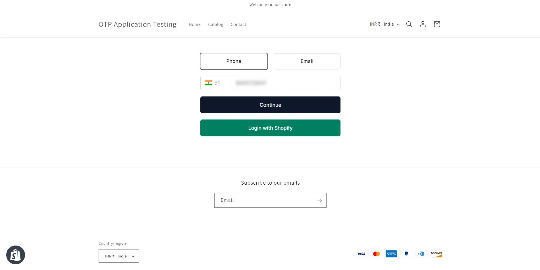Click Login with Shopify

[x=270, y=128]
